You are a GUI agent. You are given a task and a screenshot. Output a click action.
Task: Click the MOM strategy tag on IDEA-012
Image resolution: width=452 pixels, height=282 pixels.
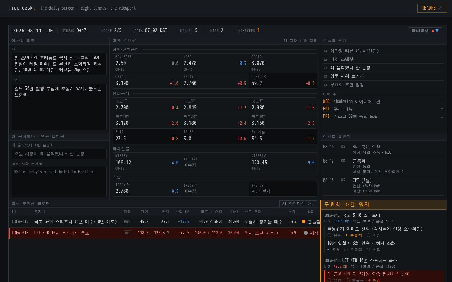(127, 222)
